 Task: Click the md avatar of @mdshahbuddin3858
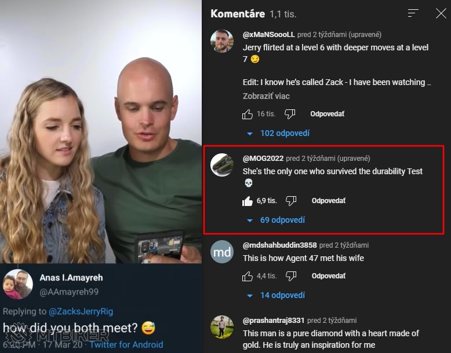click(x=221, y=252)
